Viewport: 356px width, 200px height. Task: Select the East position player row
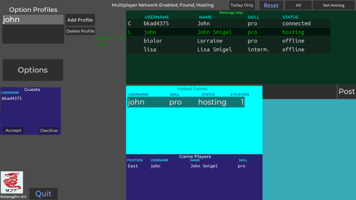pos(188,166)
